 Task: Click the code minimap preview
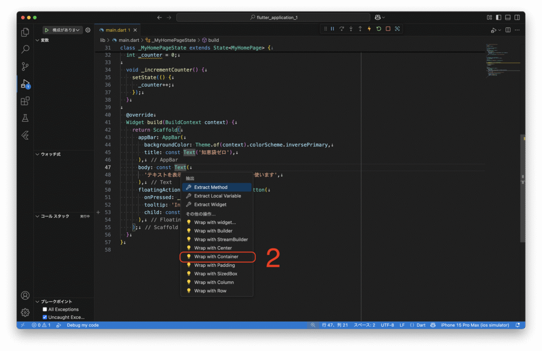[503, 60]
